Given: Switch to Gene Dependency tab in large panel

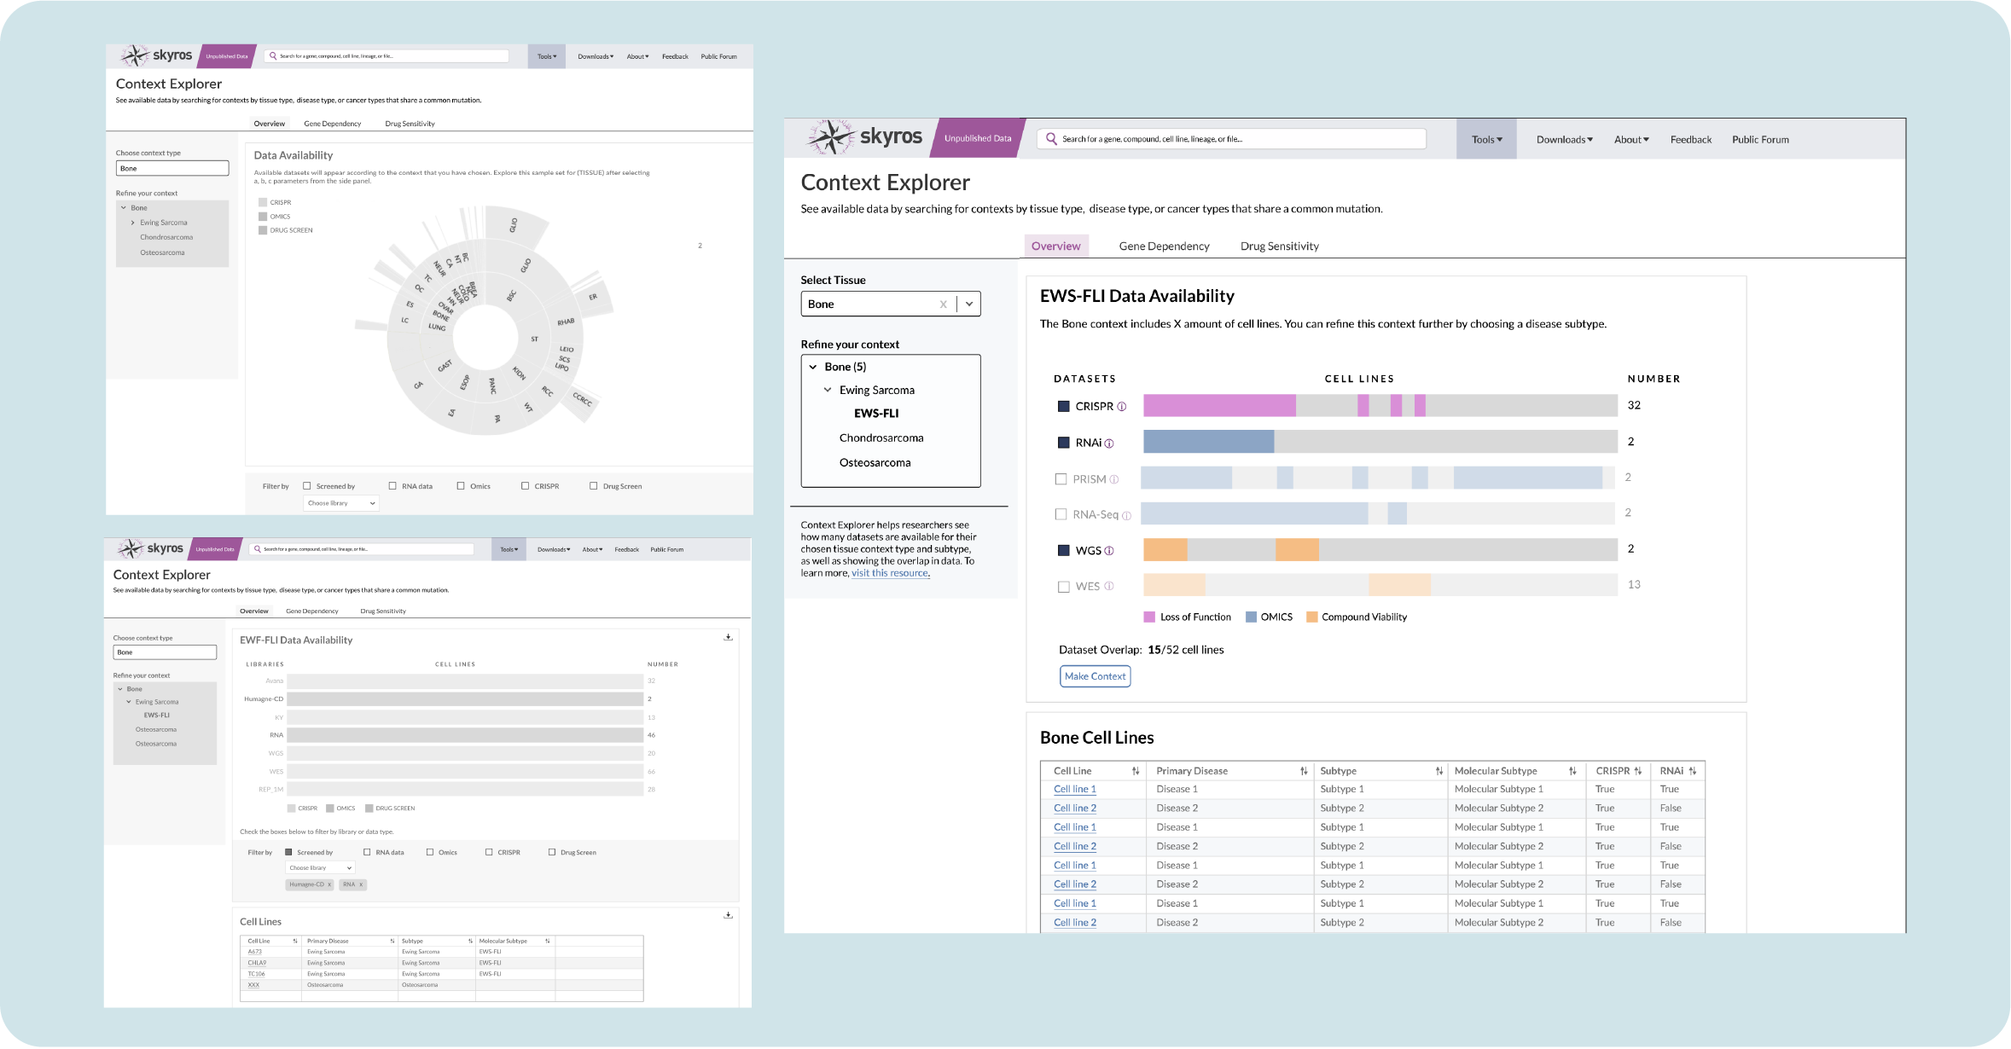Looking at the screenshot, I should coord(1164,246).
